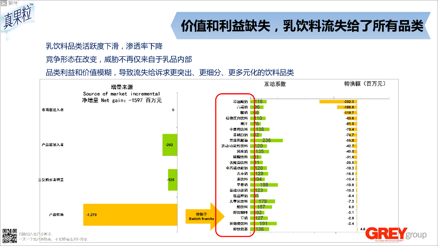438x246 pixels.
Task: Click the orange -352.3 bar
Action: point(338,102)
